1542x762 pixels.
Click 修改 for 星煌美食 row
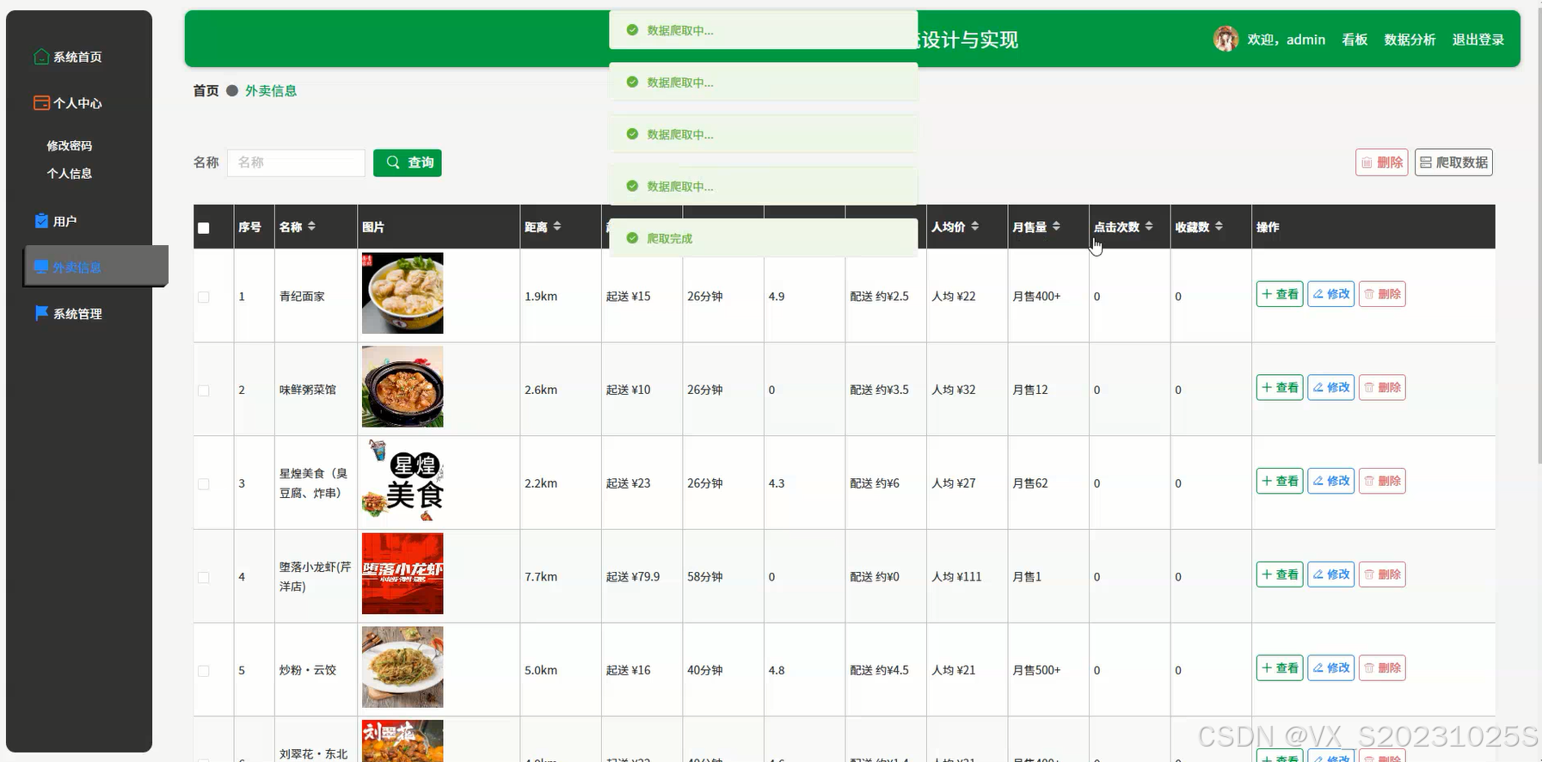[x=1331, y=481]
